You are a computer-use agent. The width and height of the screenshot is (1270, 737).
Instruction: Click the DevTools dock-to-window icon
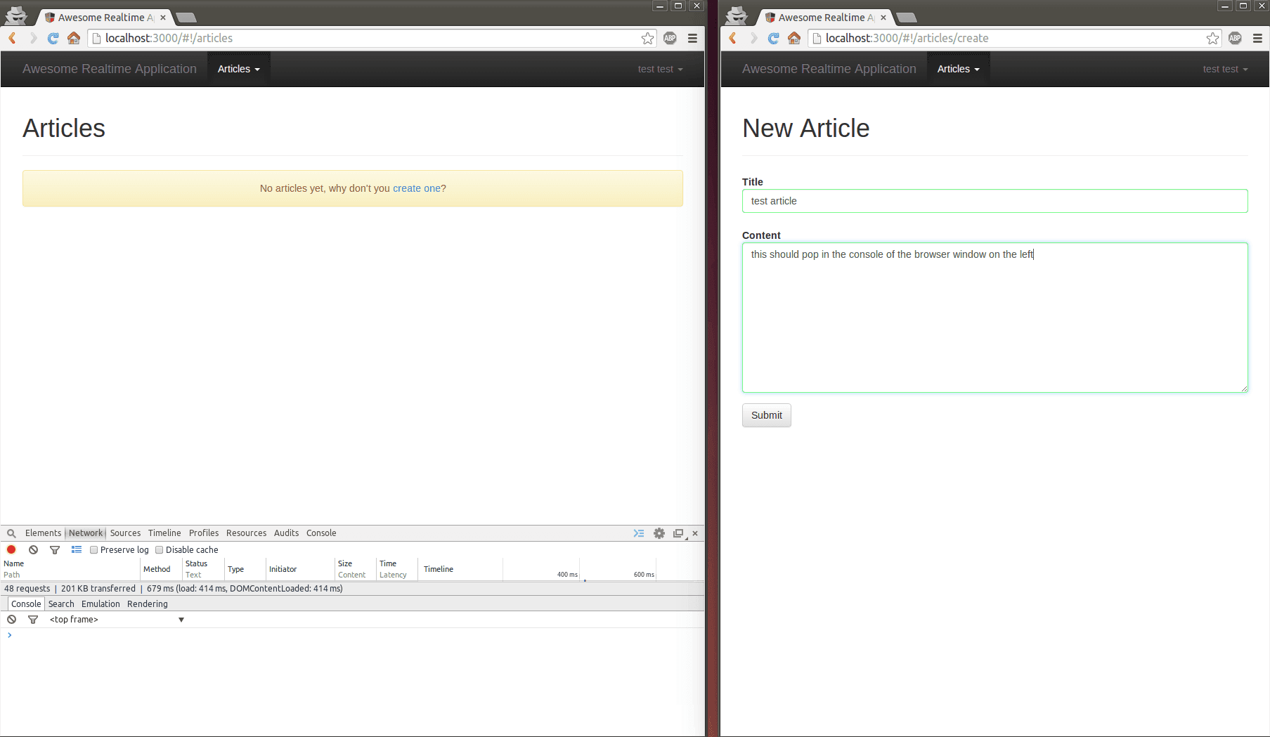tap(678, 533)
